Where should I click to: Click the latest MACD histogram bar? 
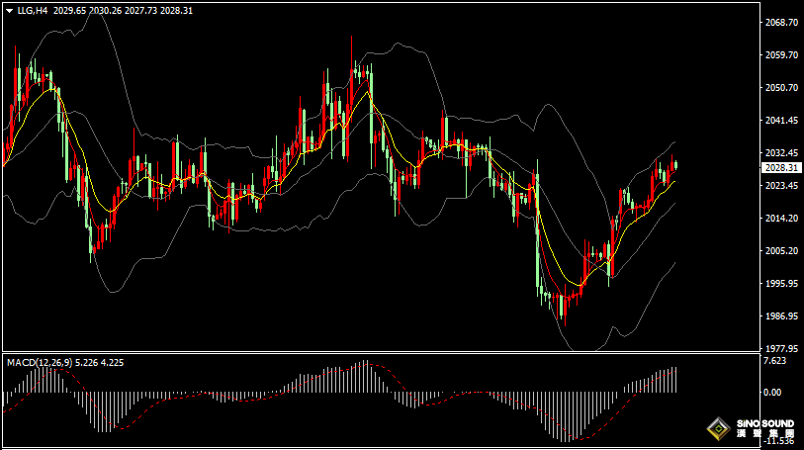[x=675, y=380]
